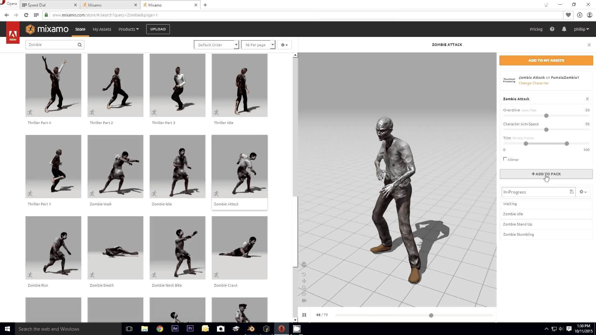Open the 96 Per page dropdown
This screenshot has width=596, height=335.
tap(258, 45)
